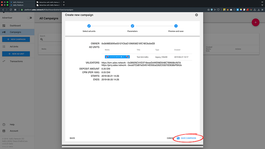Close the Create new campaign dialog
Image resolution: width=265 pixels, height=149 pixels.
(196, 15)
